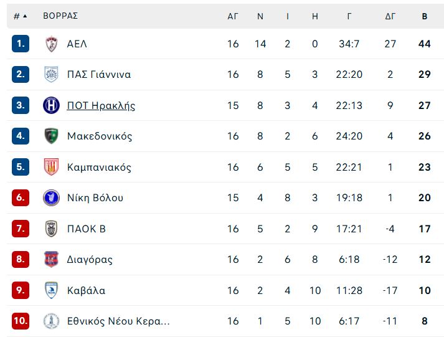Image resolution: width=444 pixels, height=337 pixels.
Task: Click the red position 10 badge
Action: point(21,321)
